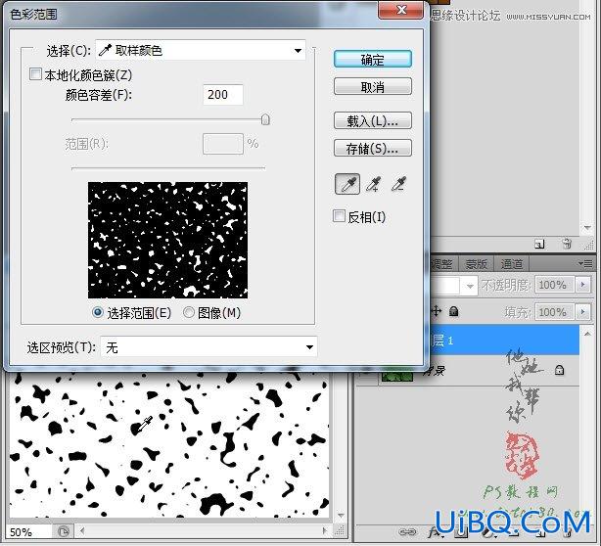Open the opacity (不透明度) slider arrow
The height and width of the screenshot is (546, 601).
(583, 285)
